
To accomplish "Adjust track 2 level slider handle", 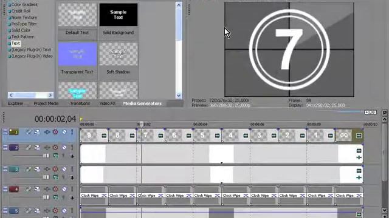I will (46, 156).
